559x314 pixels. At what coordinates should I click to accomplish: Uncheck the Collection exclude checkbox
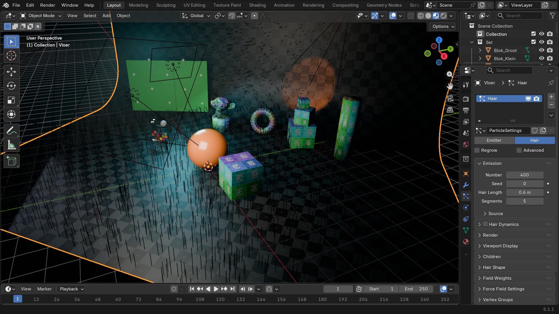[533, 34]
